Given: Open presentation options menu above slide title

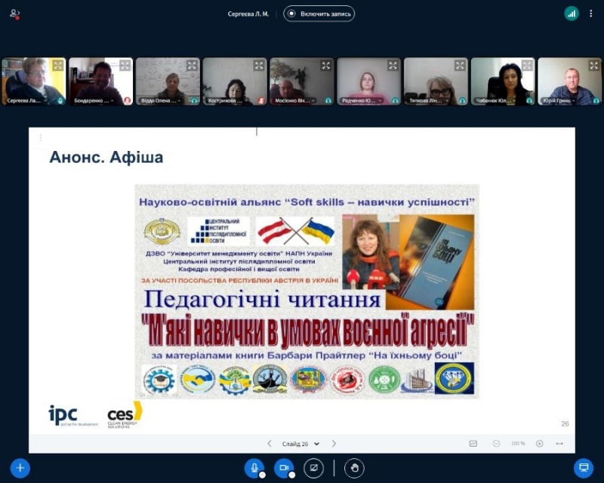Looking at the screenshot, I should pos(40,137).
